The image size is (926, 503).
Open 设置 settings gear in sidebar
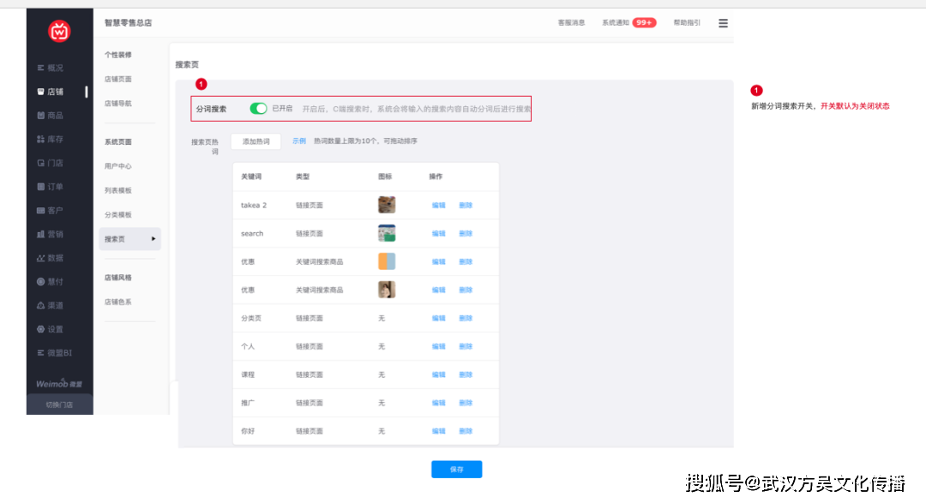tap(41, 329)
